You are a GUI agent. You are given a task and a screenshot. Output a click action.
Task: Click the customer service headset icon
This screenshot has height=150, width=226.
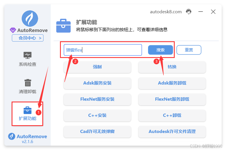[189, 12]
